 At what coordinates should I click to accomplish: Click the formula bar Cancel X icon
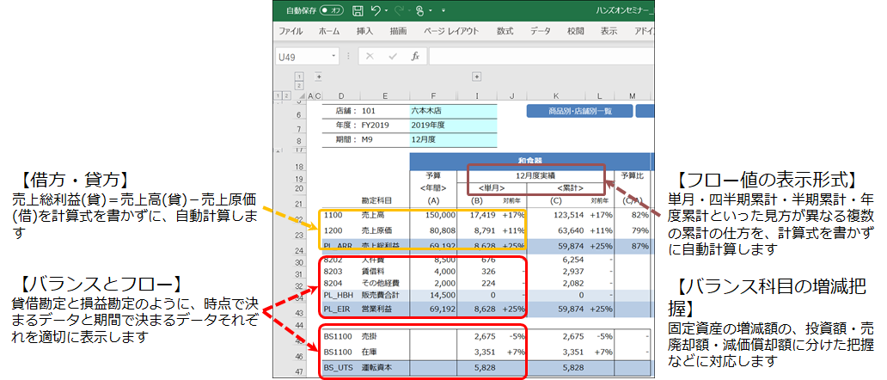[370, 56]
